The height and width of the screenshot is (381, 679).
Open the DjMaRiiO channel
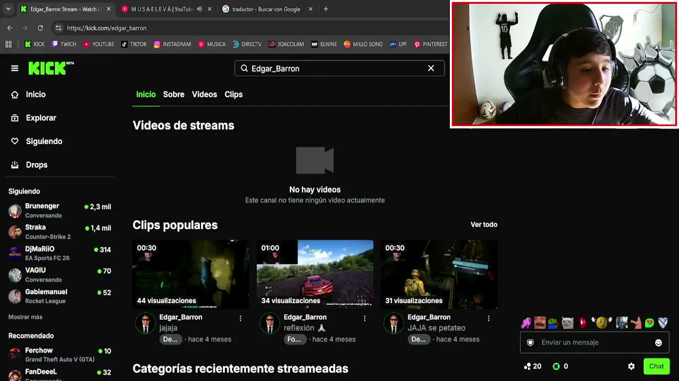pos(59,253)
